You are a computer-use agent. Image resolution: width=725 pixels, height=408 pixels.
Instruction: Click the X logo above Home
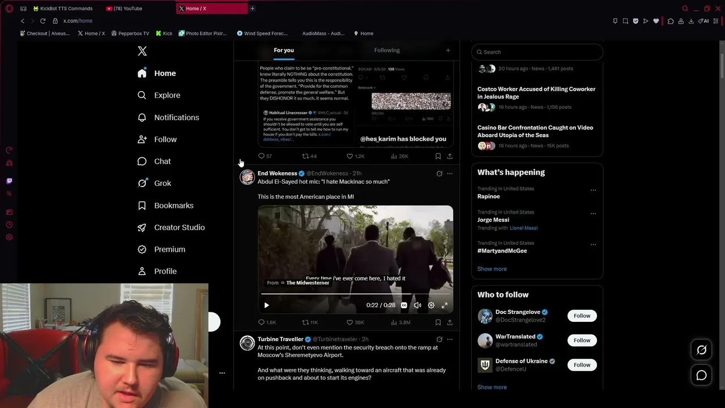pos(142,51)
